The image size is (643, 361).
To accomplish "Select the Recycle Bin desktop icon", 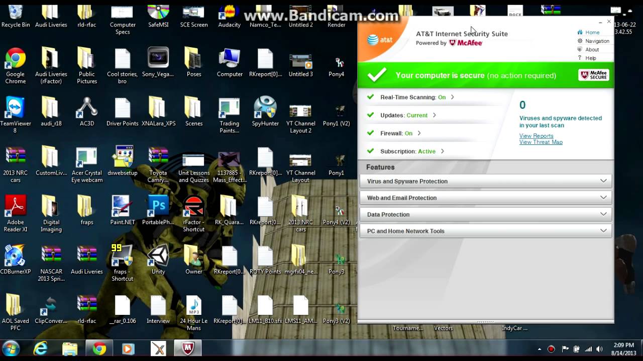I will [x=16, y=17].
